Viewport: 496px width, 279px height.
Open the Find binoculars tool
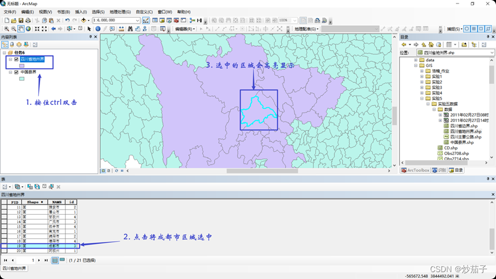coord(130,29)
